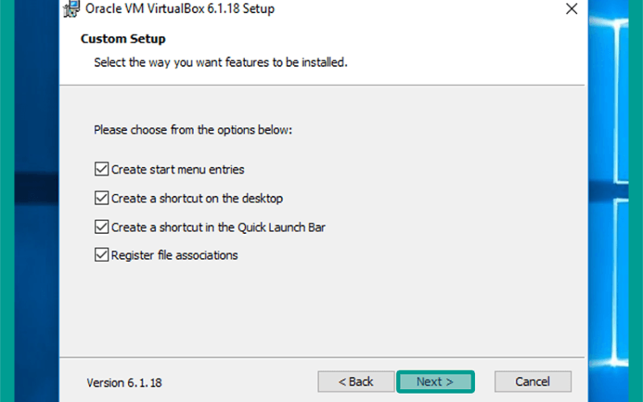Click the "Please choose from the options below" text
The width and height of the screenshot is (643, 402).
(193, 130)
